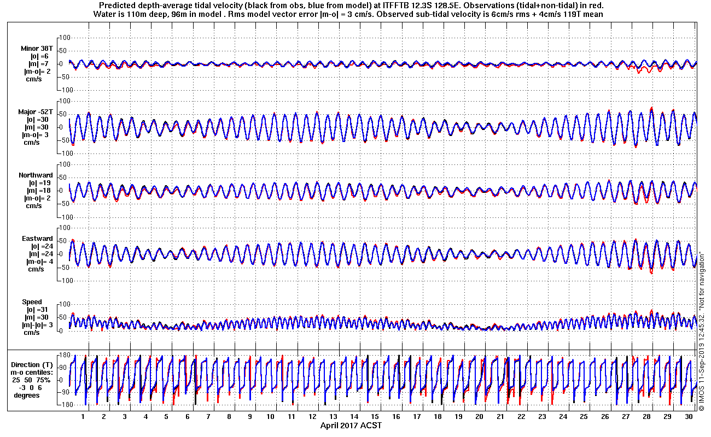Click the 100 tick at the top of the Minor panel

click(x=64, y=37)
